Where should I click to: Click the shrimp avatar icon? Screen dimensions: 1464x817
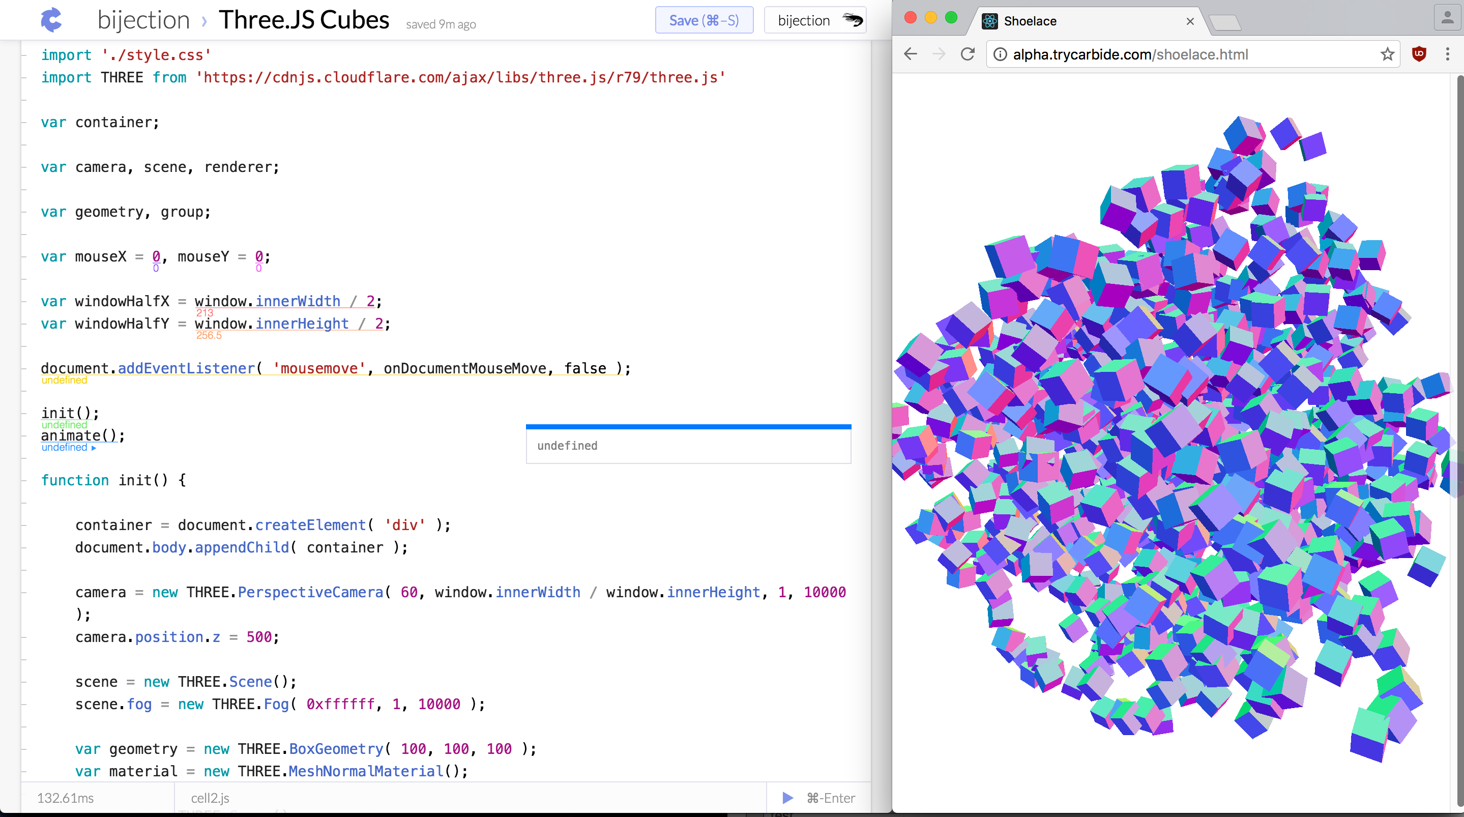853,20
